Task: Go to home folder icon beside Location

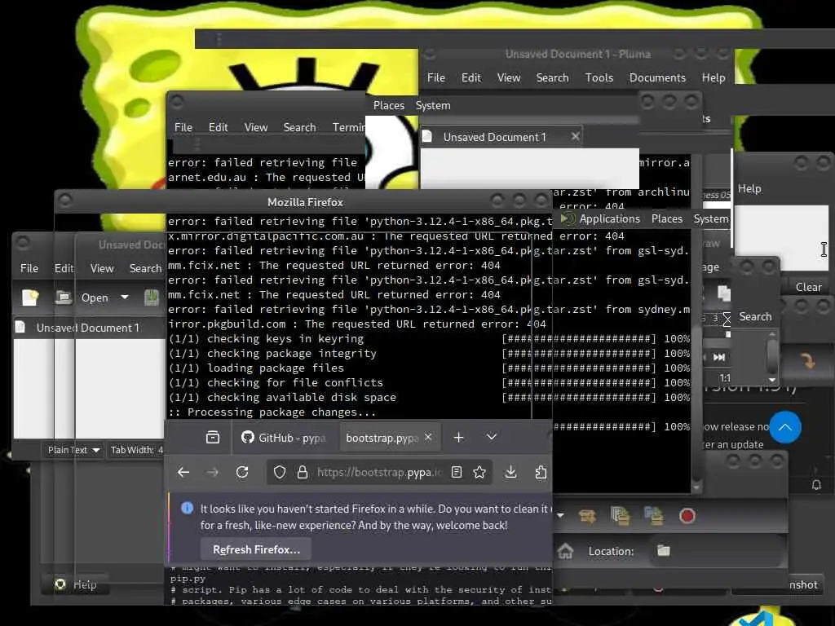Action: (565, 551)
